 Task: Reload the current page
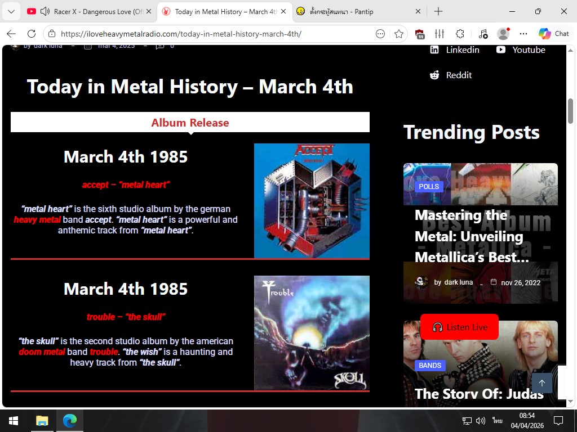[32, 34]
